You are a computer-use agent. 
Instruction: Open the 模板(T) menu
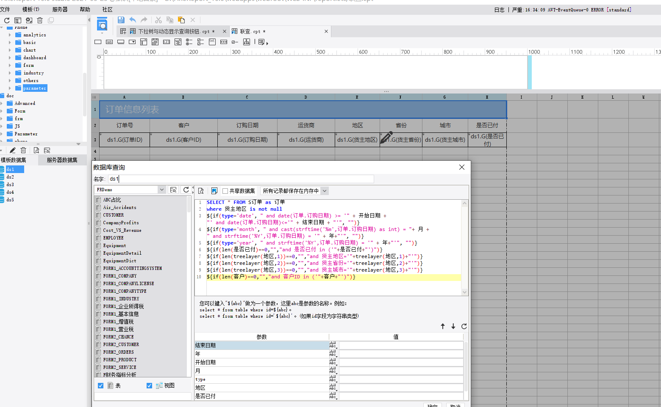tap(31, 9)
